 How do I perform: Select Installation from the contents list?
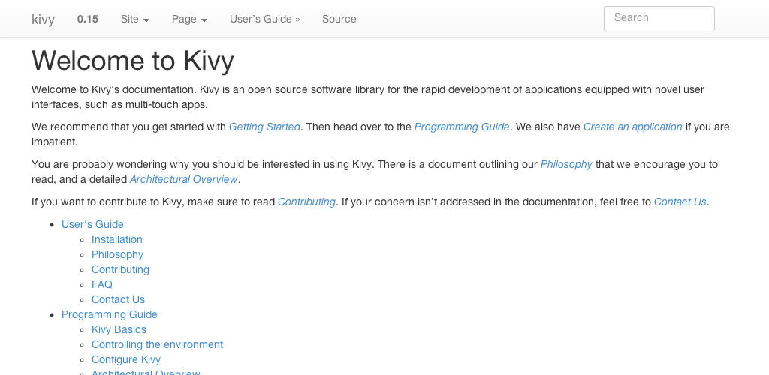pyautogui.click(x=116, y=239)
